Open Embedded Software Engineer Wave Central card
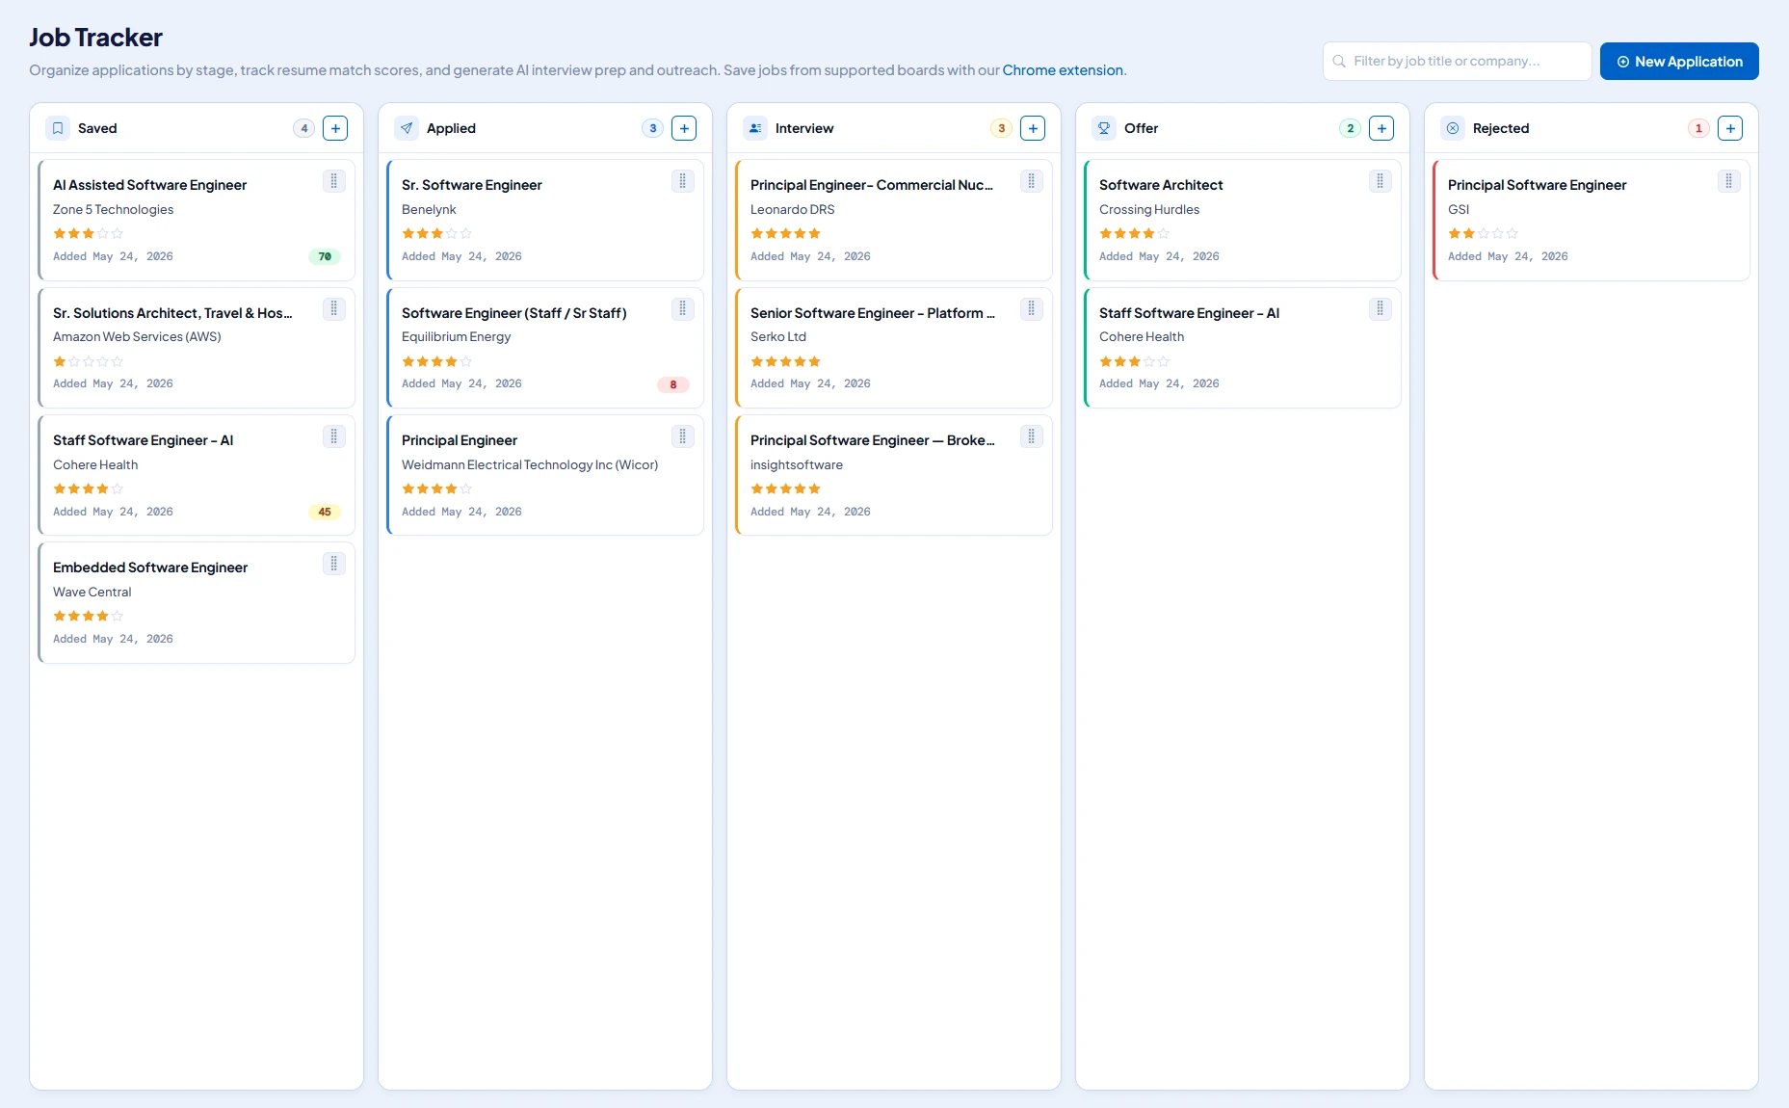Image resolution: width=1789 pixels, height=1108 pixels. [x=197, y=602]
